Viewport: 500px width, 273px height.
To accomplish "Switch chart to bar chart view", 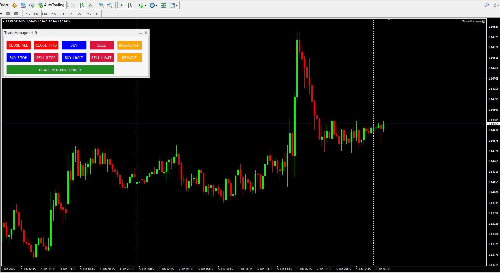I will click(x=73, y=5).
